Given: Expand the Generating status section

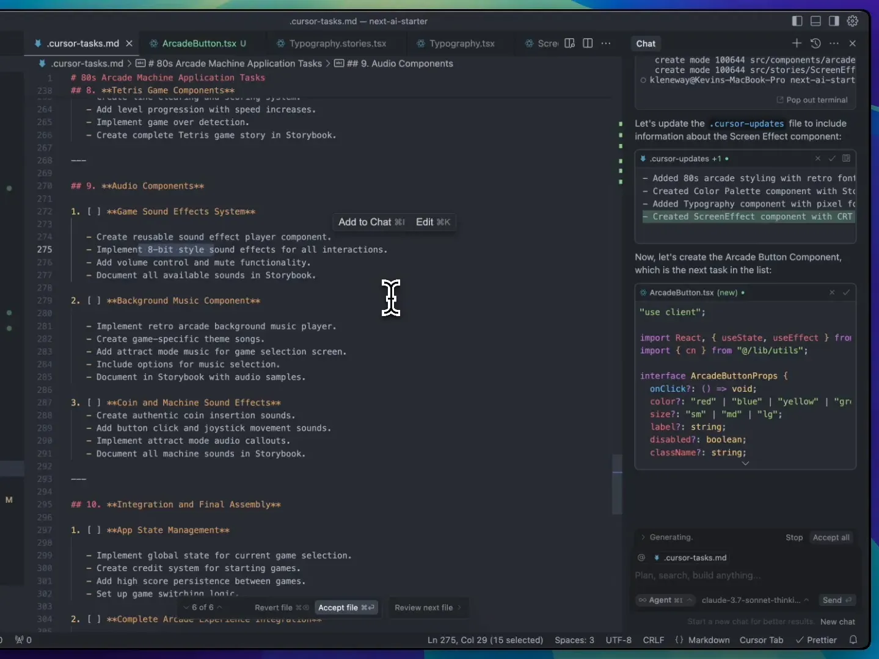Looking at the screenshot, I should point(666,538).
